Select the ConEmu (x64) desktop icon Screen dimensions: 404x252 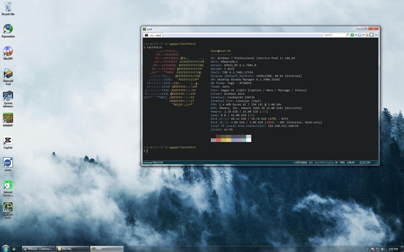pos(8,210)
